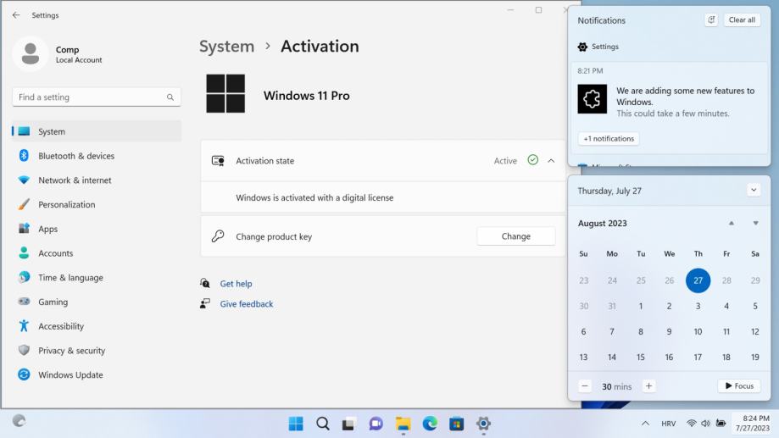Click the Give feedback link

pos(246,304)
